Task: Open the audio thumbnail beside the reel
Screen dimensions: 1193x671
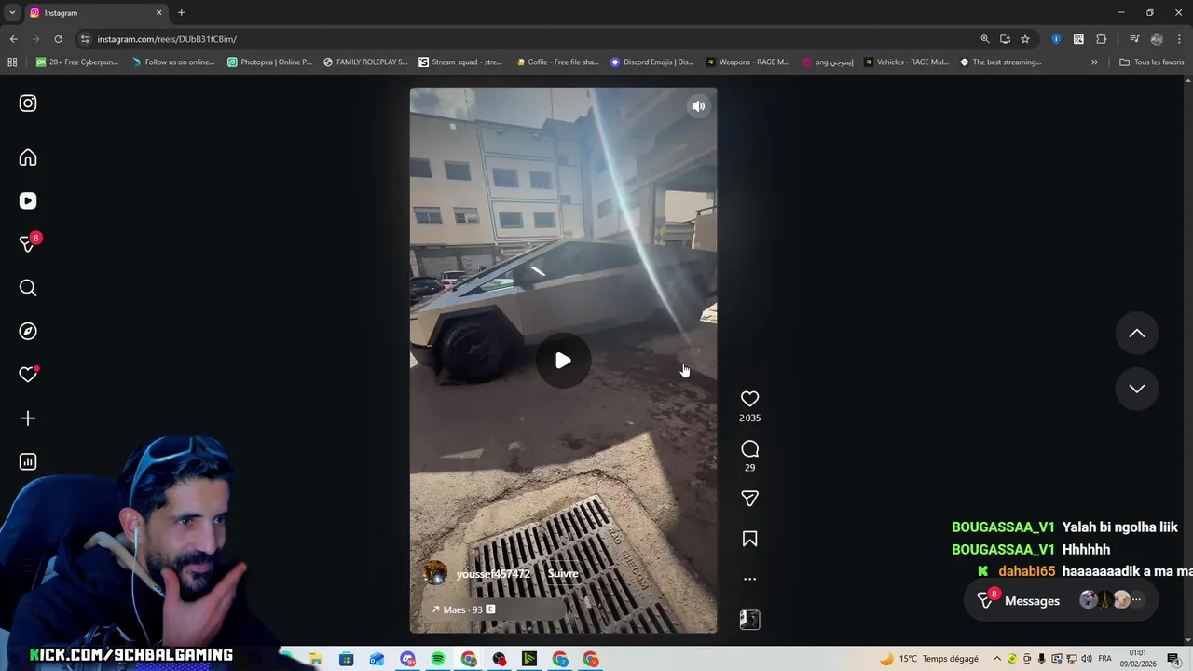Action: coord(749,620)
